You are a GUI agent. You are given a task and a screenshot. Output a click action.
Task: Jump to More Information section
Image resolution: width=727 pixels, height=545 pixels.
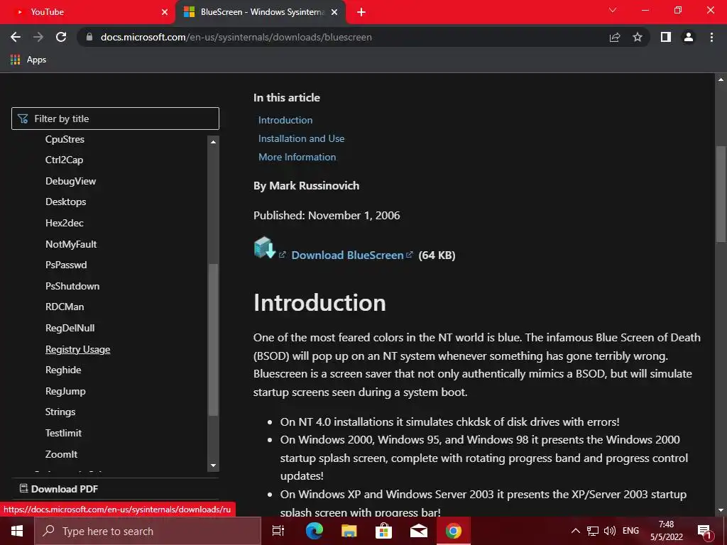[x=297, y=157]
